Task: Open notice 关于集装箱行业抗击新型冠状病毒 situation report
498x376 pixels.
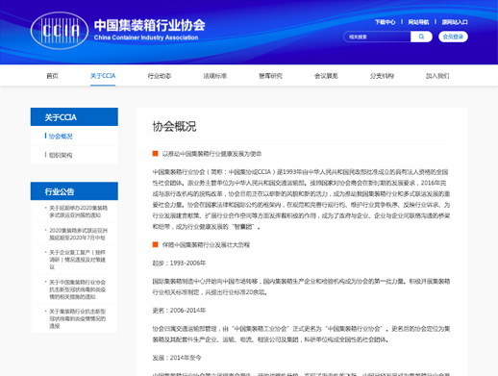Action: [x=77, y=318]
